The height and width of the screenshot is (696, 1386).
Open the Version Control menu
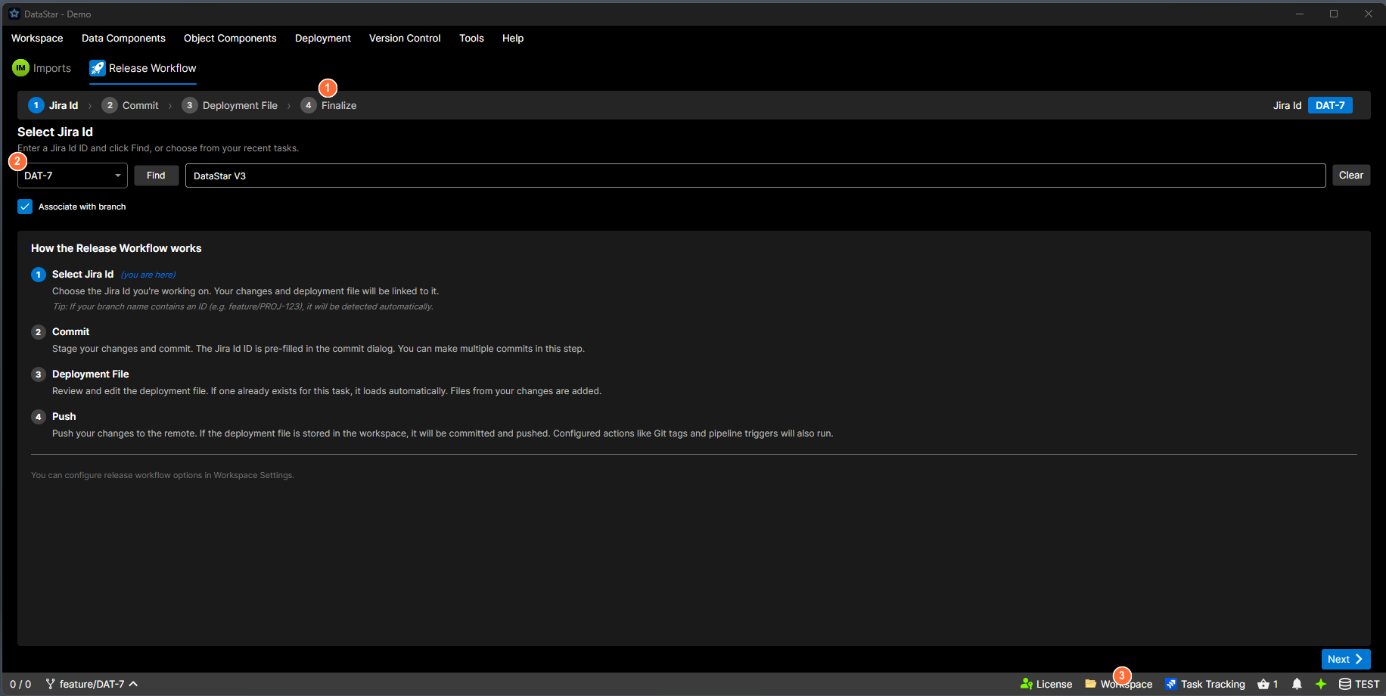[405, 38]
